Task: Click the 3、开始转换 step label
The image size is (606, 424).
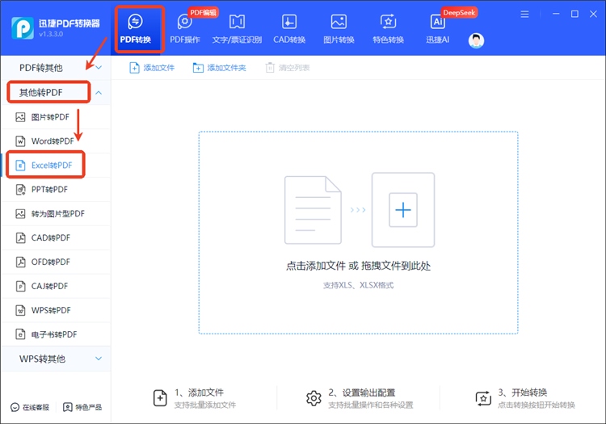Action: pos(523,393)
